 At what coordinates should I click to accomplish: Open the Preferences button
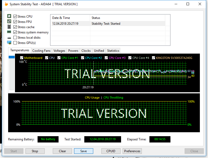click(x=132, y=151)
